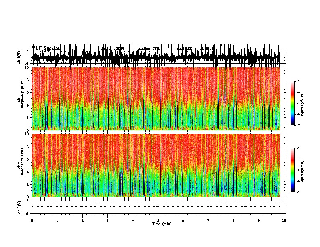This screenshot has height=247, width=320.
Task: Click the '-7' label on ch.1 colorbar
Action: tap(298, 125)
